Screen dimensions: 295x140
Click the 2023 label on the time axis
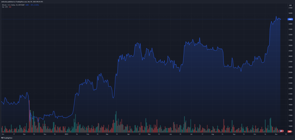click(66, 134)
